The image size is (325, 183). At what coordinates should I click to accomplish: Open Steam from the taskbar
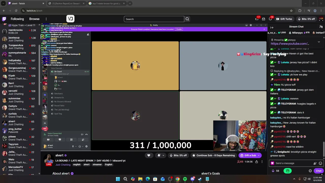point(200,179)
